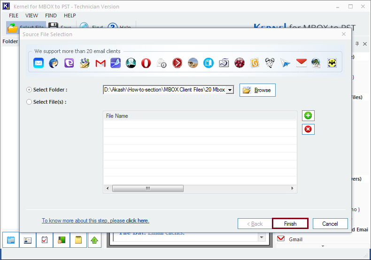371x260 pixels.
Task: Open the contacts card view icon
Action: (28, 240)
